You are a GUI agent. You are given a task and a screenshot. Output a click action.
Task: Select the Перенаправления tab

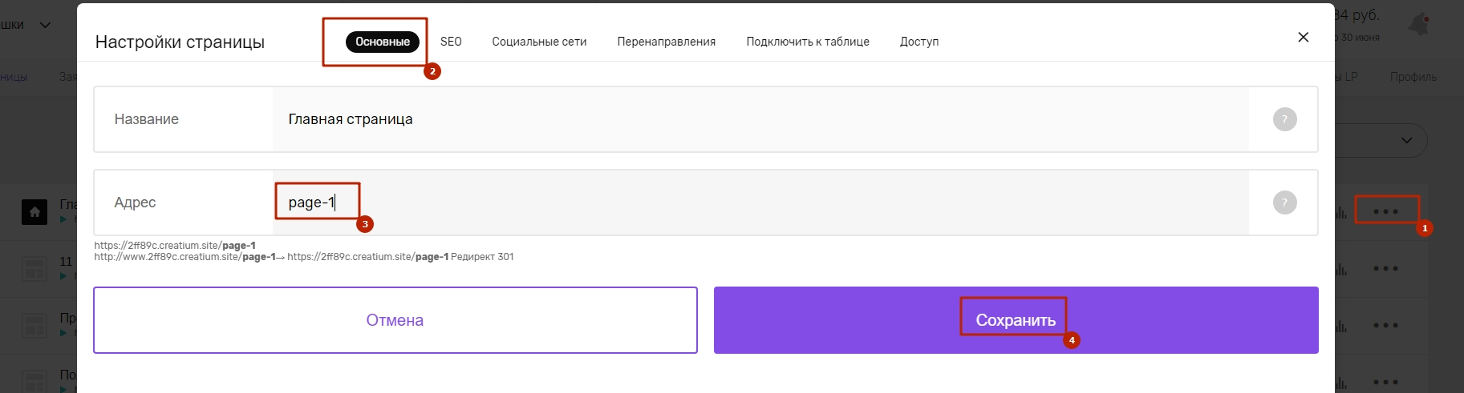(666, 42)
